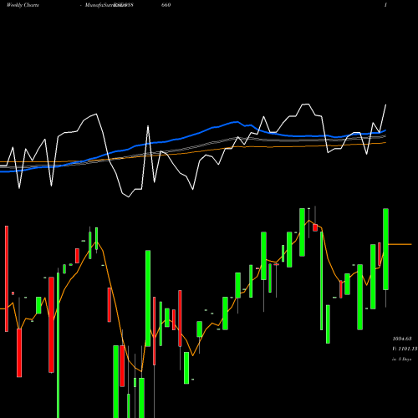The width and height of the screenshot is (418, 418).
Task: Select the rightmost tall green candlestick
Action: (385, 249)
